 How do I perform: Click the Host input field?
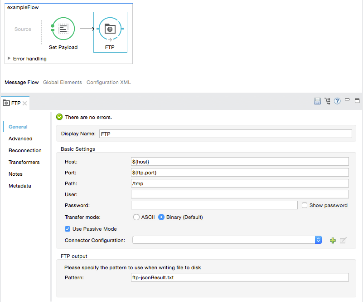click(x=240, y=162)
